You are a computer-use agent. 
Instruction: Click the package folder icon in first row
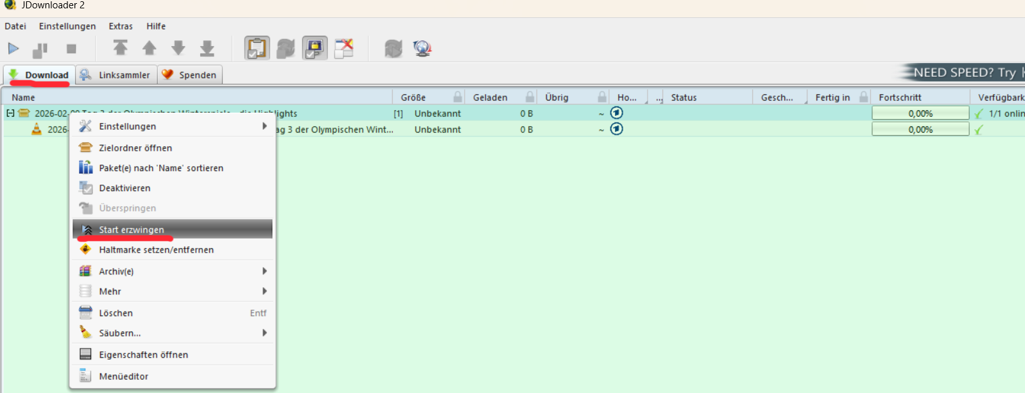click(x=24, y=113)
